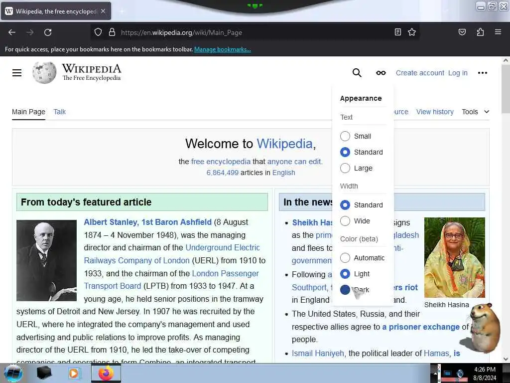Click the Wikipedia link in welcome heading
This screenshot has width=510, height=383.
coord(284,144)
